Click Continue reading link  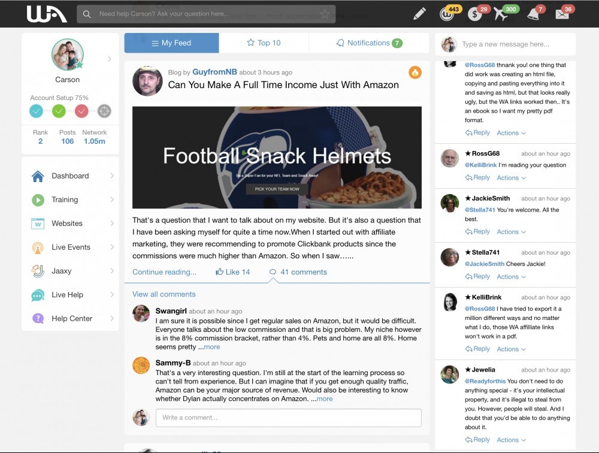(x=164, y=272)
